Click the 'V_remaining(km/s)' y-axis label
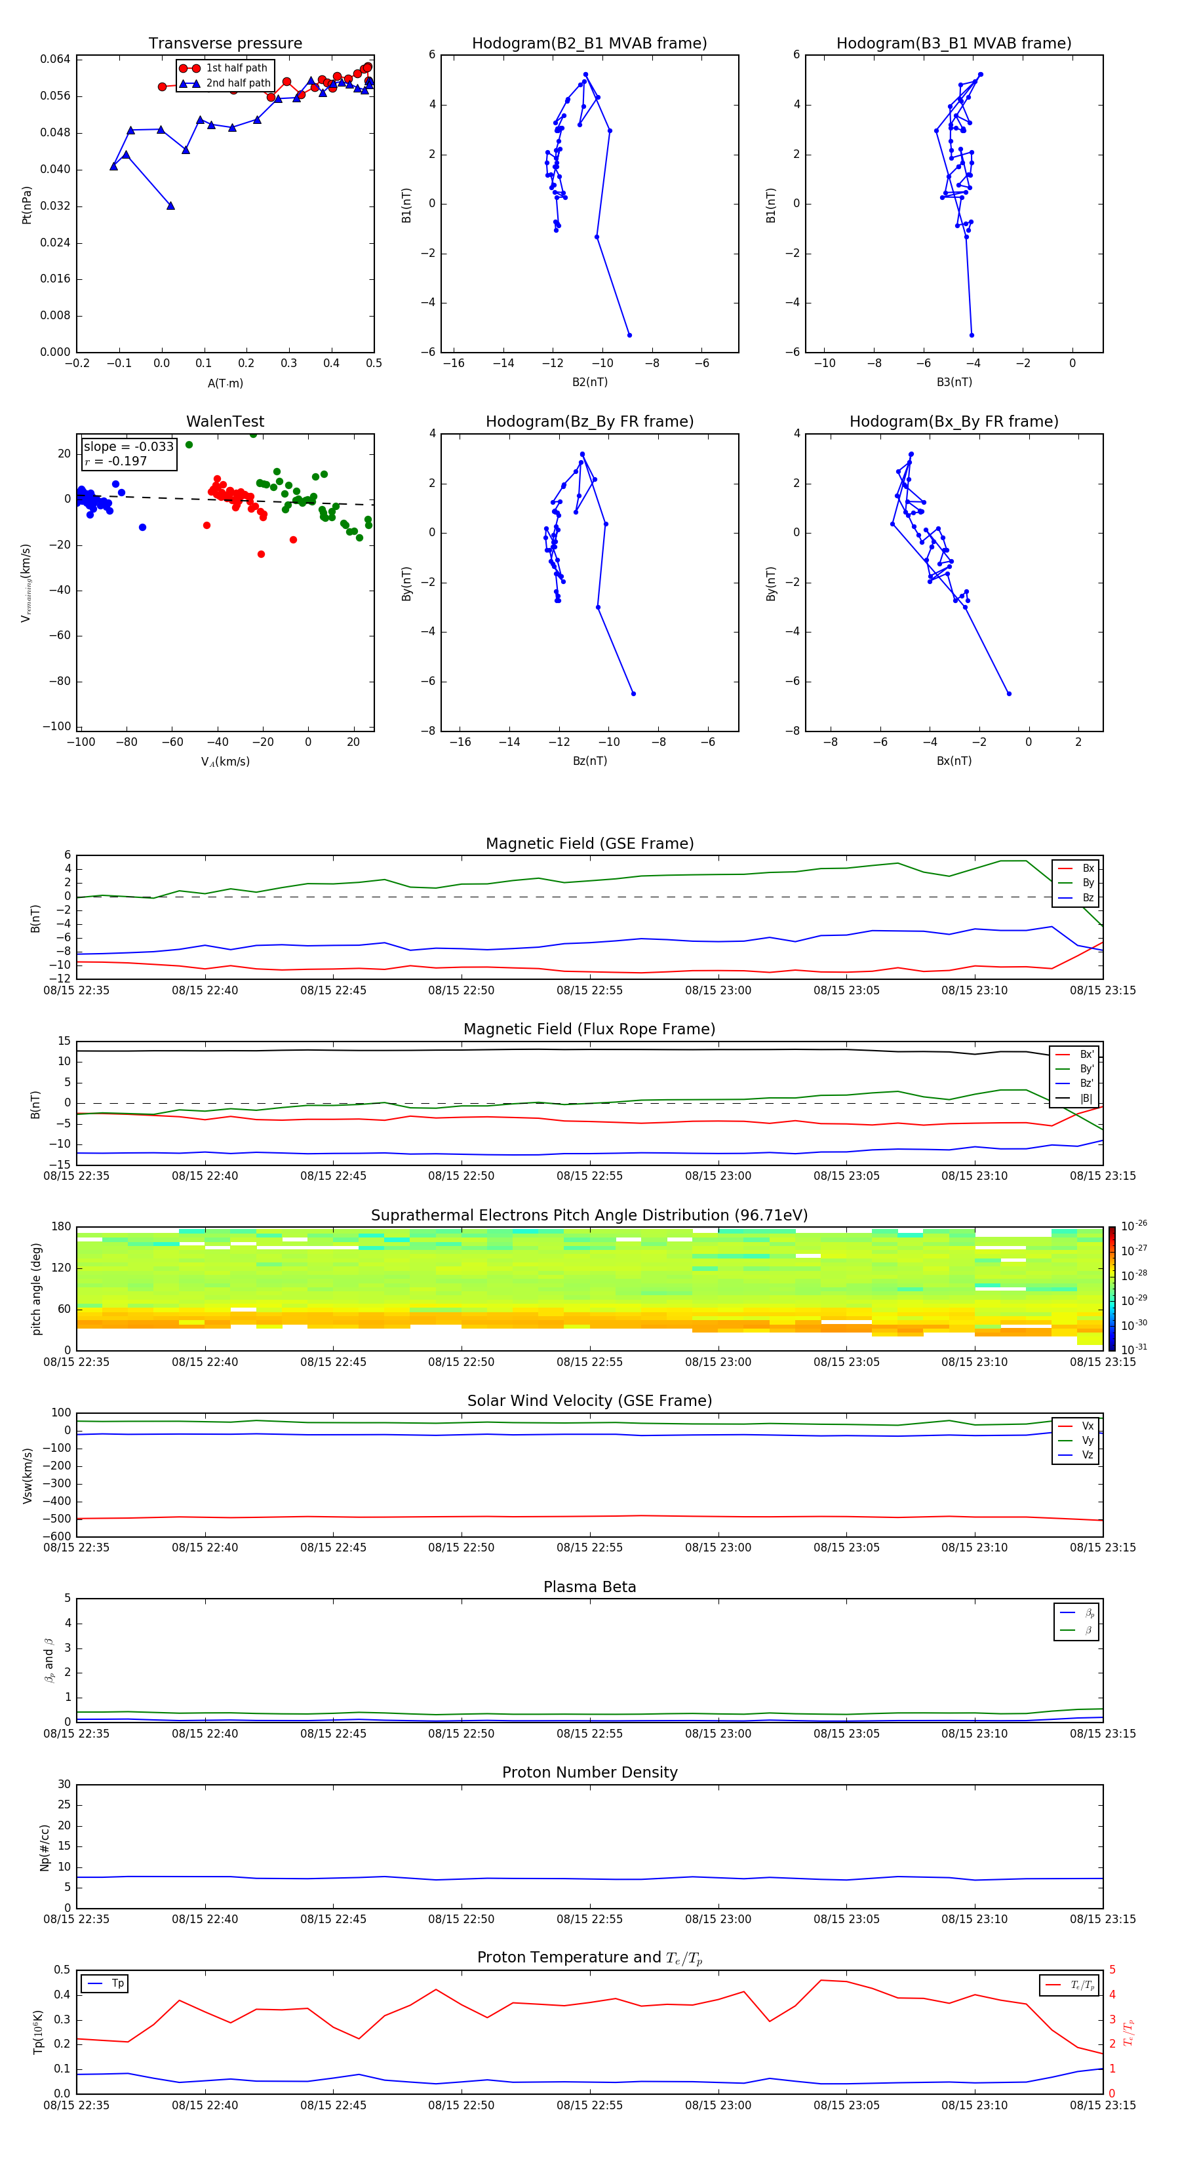The height and width of the screenshot is (2163, 1180). (x=26, y=583)
